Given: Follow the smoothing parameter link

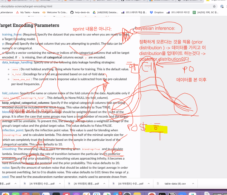Looking at the screenshot, I should 9,149.
